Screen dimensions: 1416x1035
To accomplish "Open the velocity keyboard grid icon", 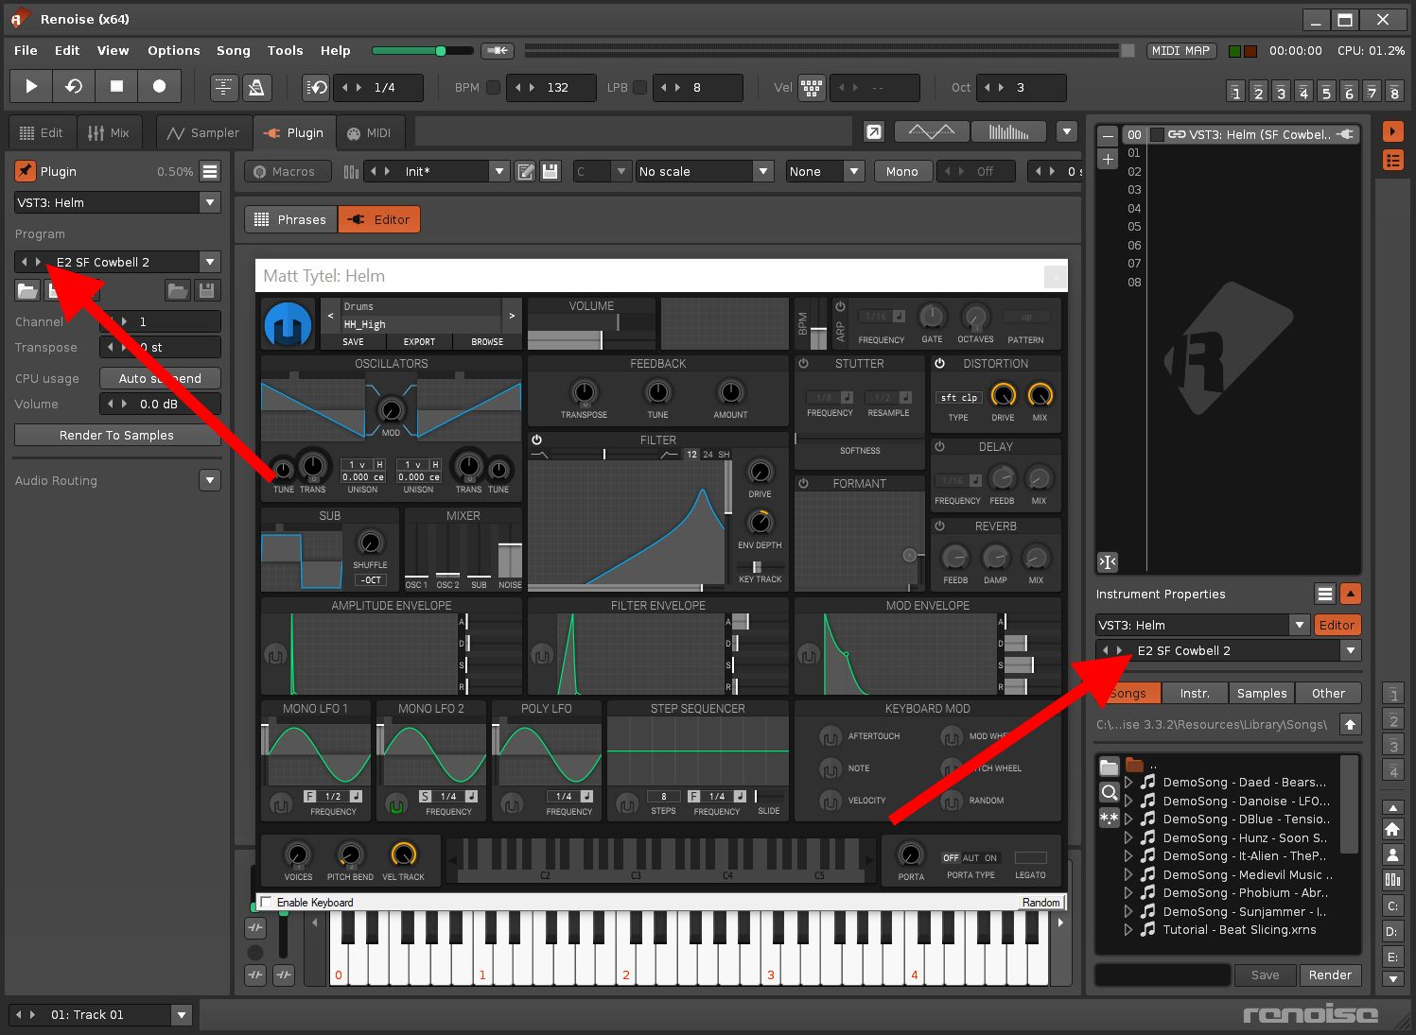I will [812, 87].
